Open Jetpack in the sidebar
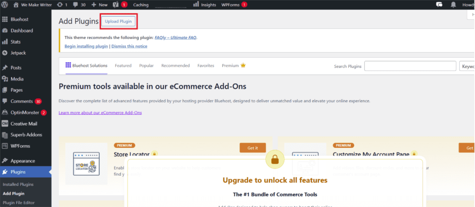The height and width of the screenshot is (207, 475). [26, 53]
